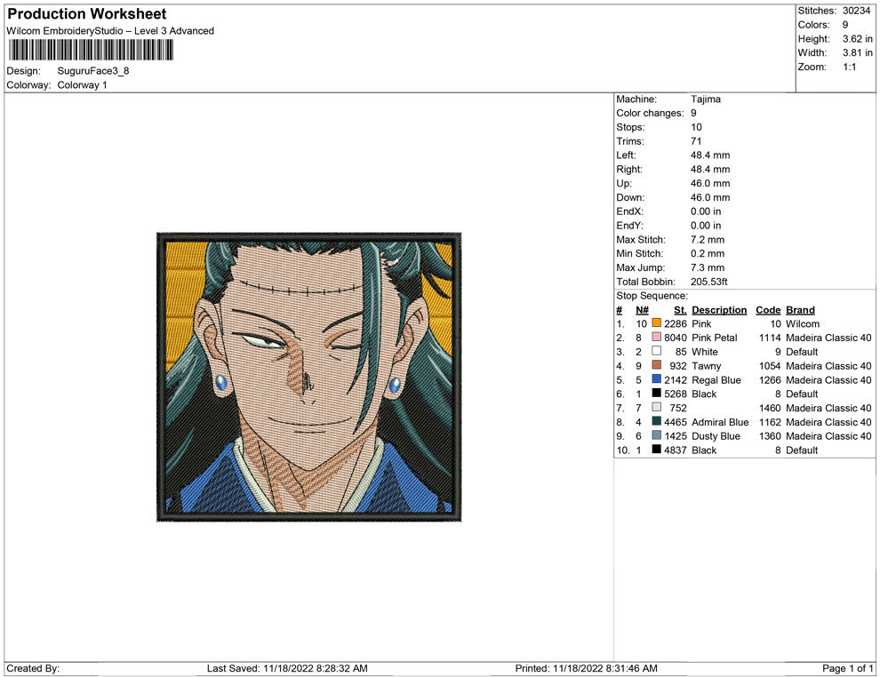Viewport: 880px width, 677px height.
Task: Click the 'Admiral Blue' description text
Action: [720, 422]
